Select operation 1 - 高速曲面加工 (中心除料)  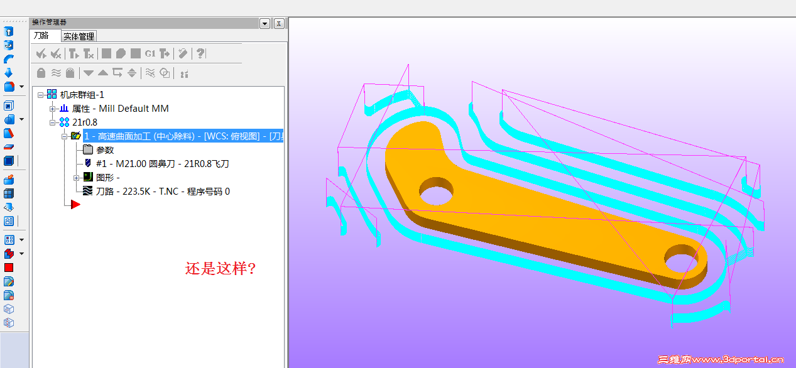pos(183,136)
